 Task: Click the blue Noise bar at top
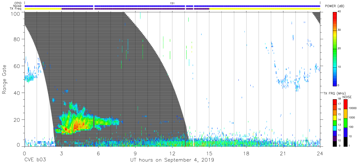coord(172,6)
